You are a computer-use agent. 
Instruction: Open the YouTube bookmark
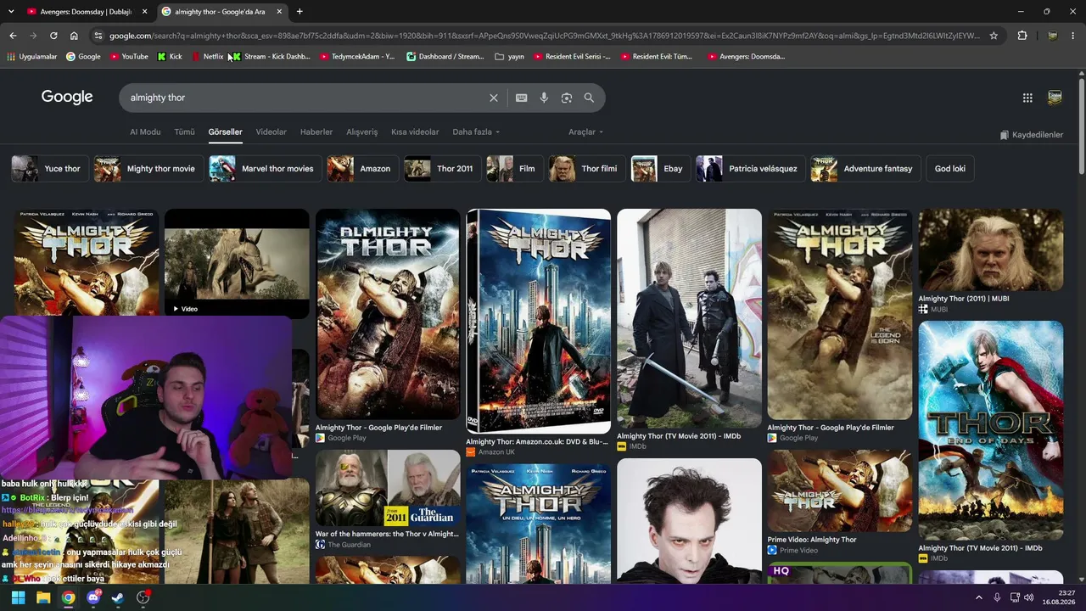129,57
